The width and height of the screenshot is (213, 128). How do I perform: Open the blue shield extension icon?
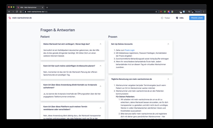coord(184,12)
